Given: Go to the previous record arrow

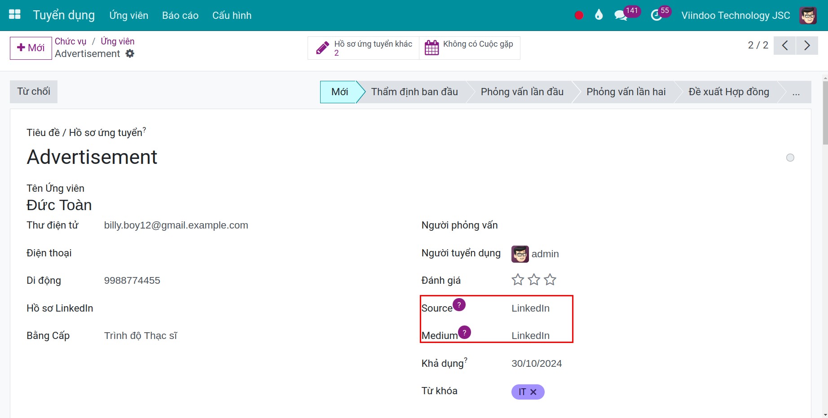Looking at the screenshot, I should [785, 45].
